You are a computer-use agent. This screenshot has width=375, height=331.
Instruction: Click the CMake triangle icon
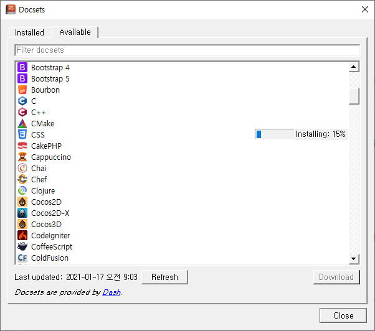click(22, 123)
